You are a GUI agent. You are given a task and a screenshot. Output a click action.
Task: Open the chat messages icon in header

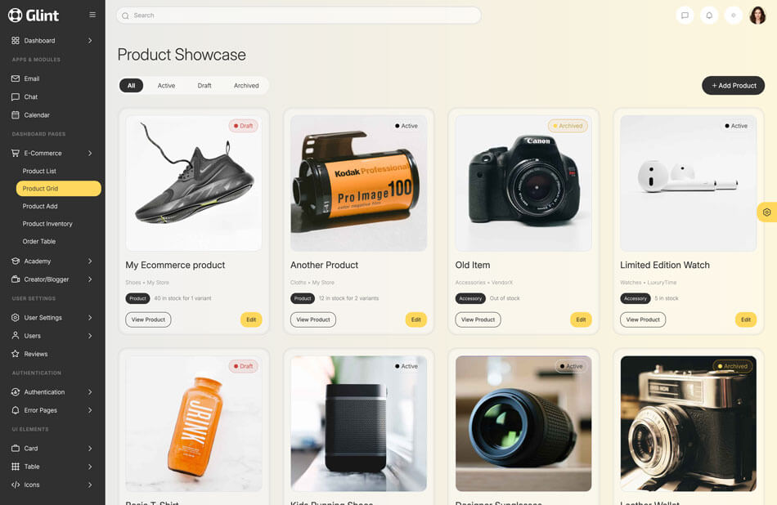[685, 16]
